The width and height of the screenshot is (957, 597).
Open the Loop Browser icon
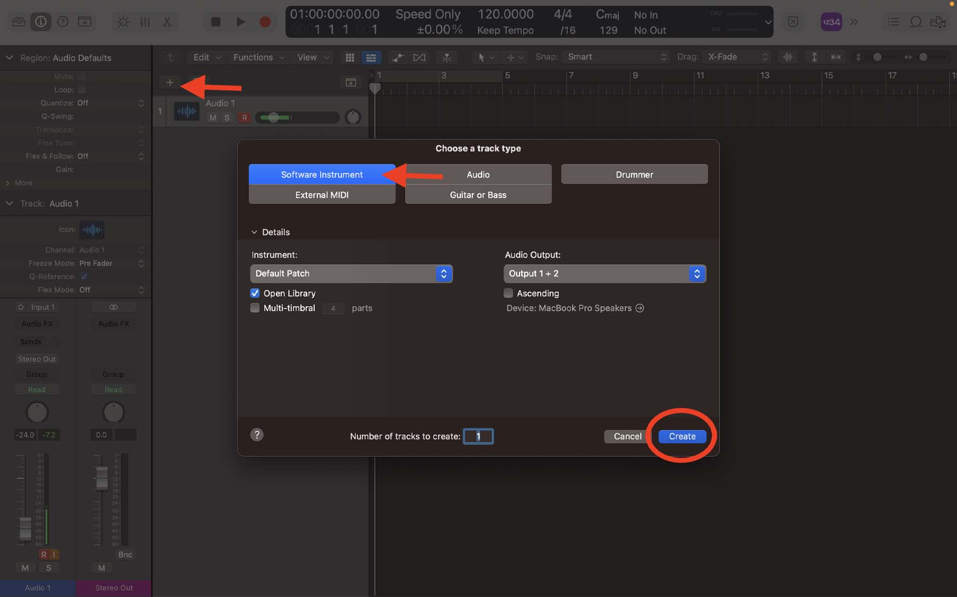[916, 22]
